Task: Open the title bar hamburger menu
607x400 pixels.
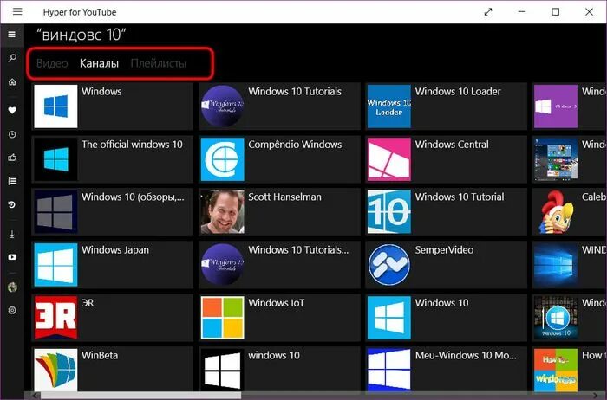Action: pyautogui.click(x=17, y=11)
